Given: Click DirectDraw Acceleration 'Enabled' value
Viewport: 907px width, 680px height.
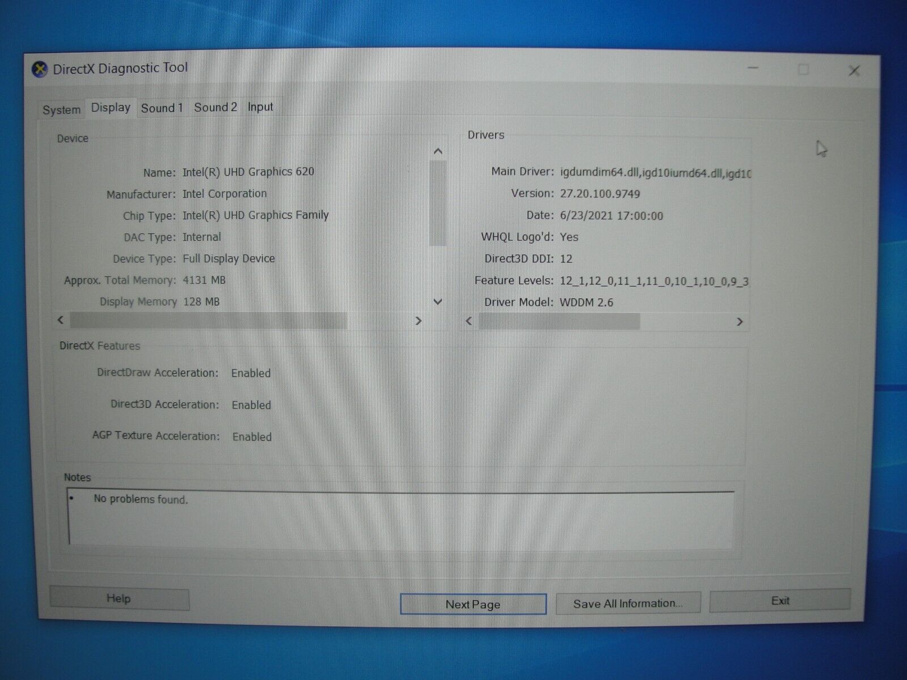Looking at the screenshot, I should tap(251, 373).
